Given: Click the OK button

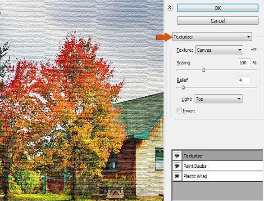Looking at the screenshot, I should 218,8.
